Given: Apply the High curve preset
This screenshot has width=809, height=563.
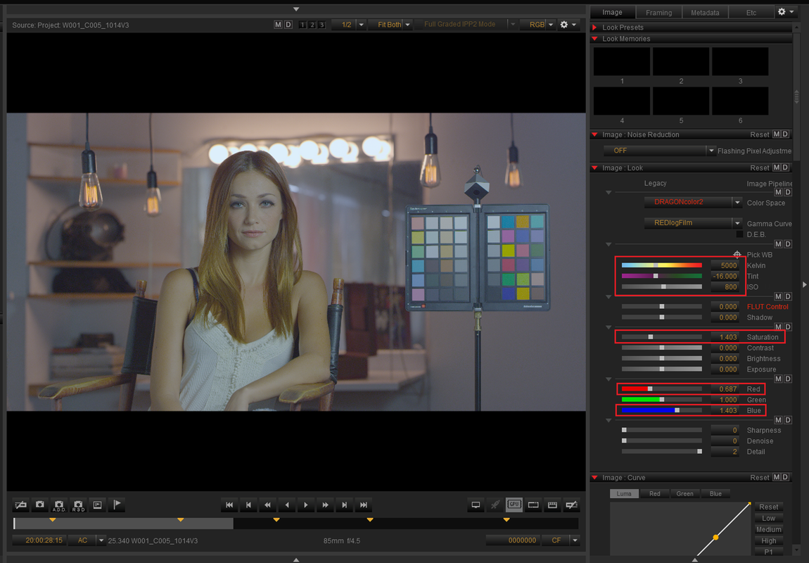Looking at the screenshot, I should [x=769, y=540].
